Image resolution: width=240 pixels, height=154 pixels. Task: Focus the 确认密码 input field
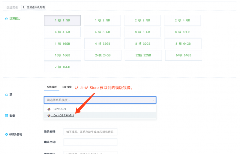(91, 142)
